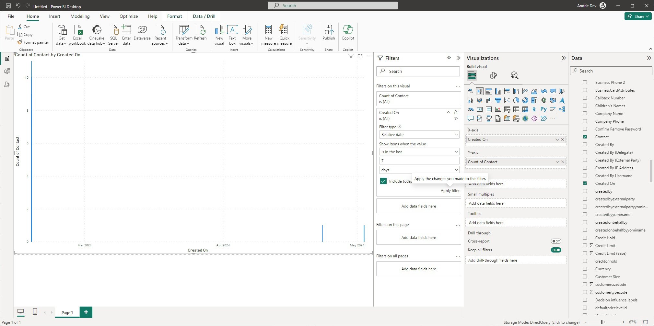The height and width of the screenshot is (326, 654).
Task: Check the Company Name field
Action: pos(585,113)
